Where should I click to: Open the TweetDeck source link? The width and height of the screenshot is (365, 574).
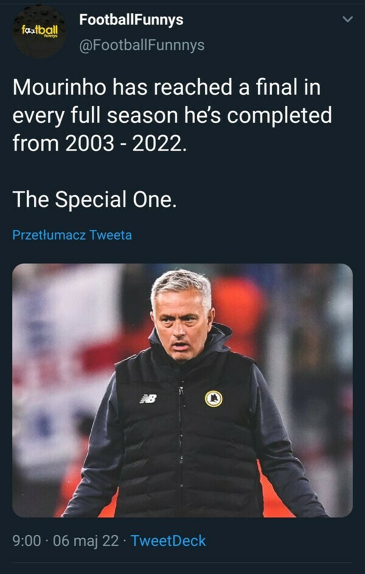tap(168, 540)
